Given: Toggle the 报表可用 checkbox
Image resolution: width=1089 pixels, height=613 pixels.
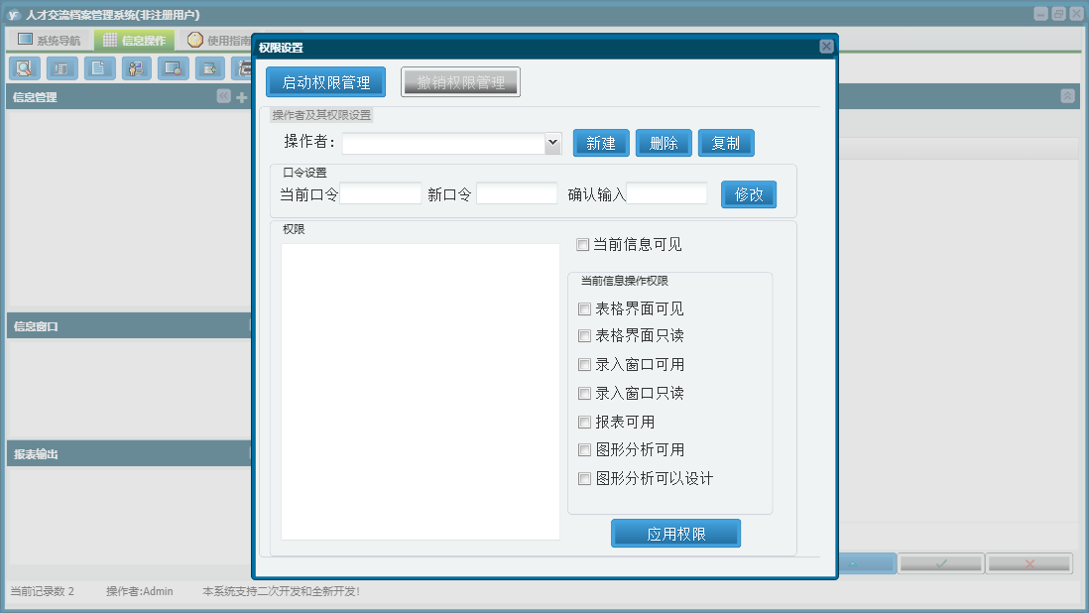Looking at the screenshot, I should click(x=585, y=423).
